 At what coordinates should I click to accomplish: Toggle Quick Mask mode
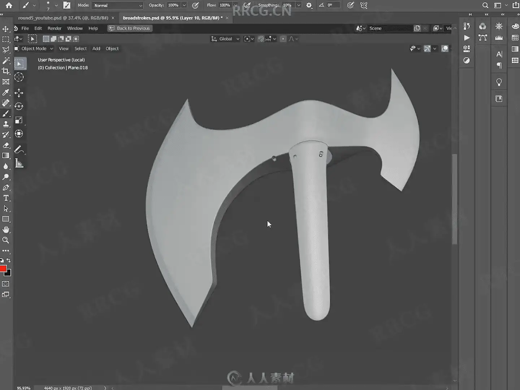(x=6, y=284)
